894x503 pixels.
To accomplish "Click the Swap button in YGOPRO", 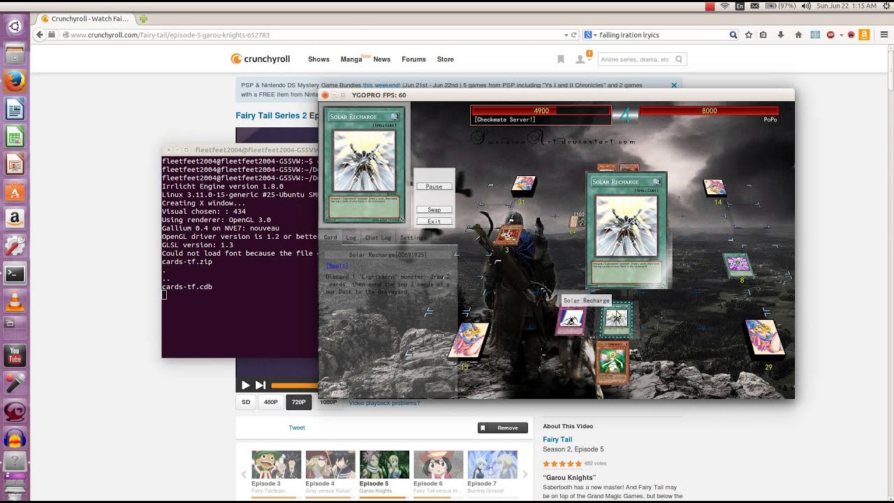I will pos(434,210).
